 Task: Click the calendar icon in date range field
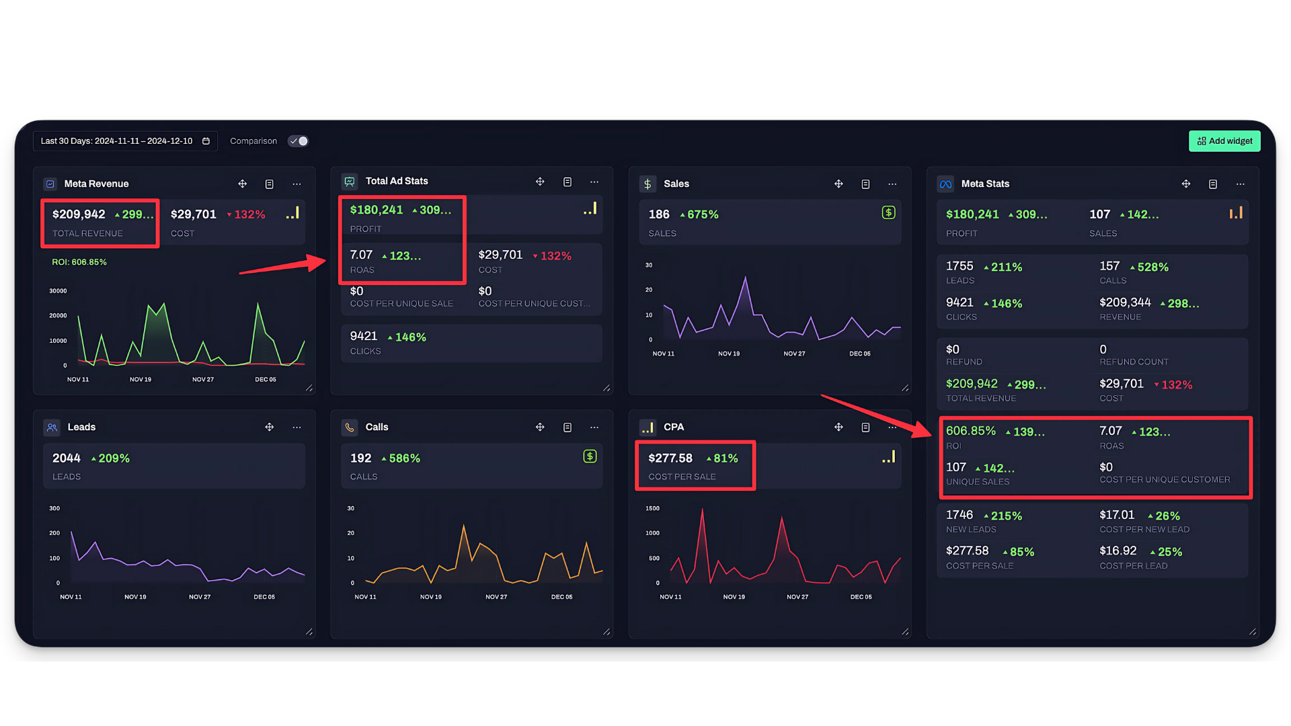(206, 141)
